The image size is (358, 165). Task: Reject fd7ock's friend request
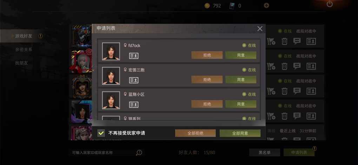(x=207, y=55)
